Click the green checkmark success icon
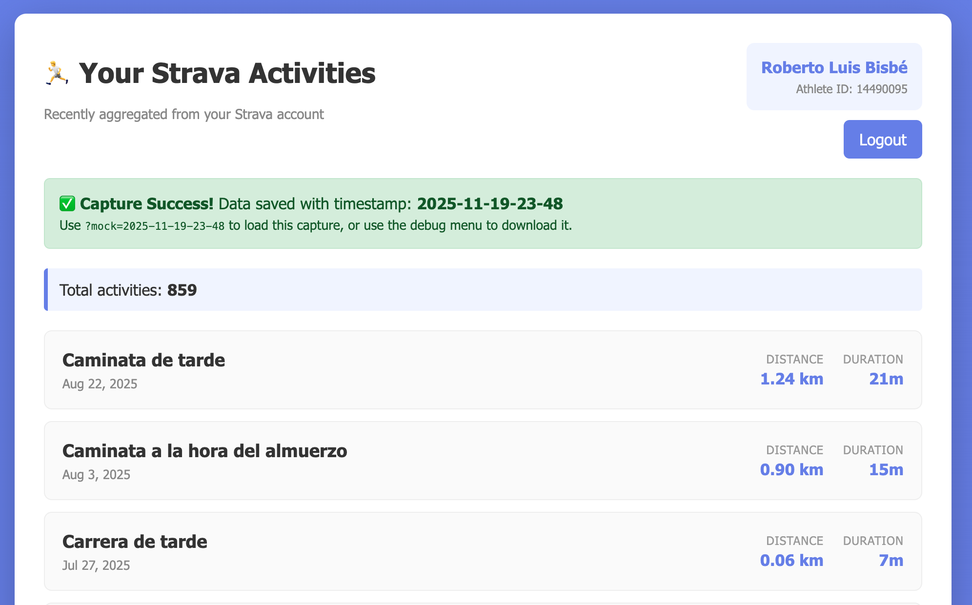 click(x=67, y=204)
